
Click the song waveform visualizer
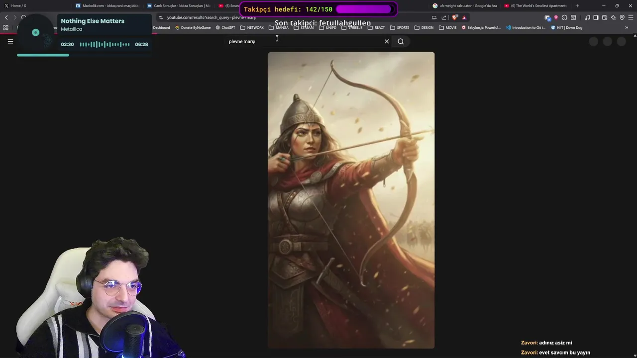click(x=105, y=44)
